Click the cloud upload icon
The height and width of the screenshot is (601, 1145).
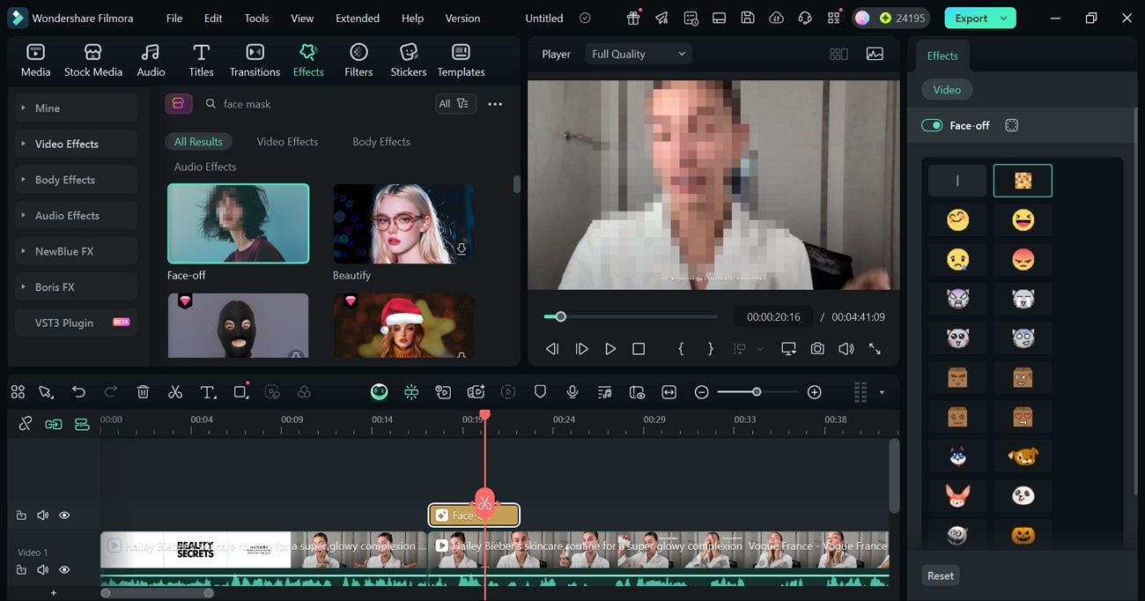[776, 18]
